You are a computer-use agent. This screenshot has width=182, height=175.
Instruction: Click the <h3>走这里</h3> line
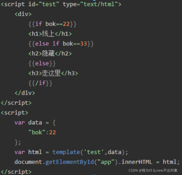(53, 73)
